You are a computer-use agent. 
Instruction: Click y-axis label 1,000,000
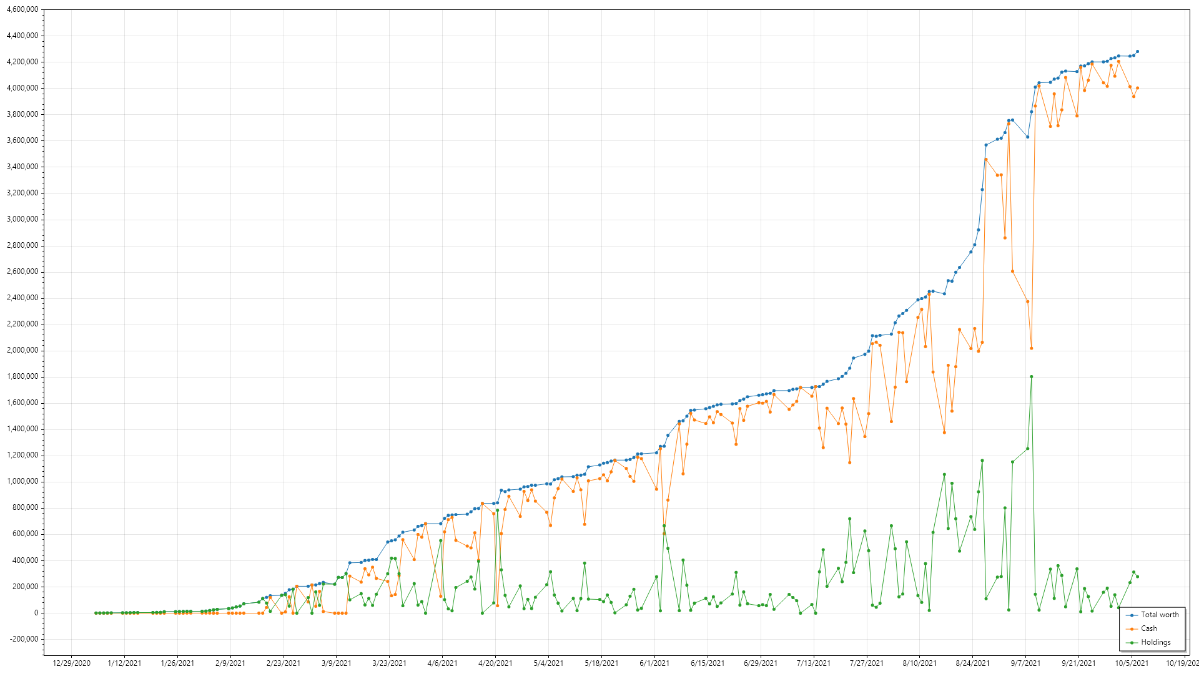[x=22, y=481]
